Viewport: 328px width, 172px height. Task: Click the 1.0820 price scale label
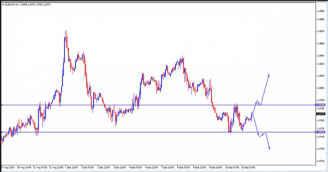(321, 76)
